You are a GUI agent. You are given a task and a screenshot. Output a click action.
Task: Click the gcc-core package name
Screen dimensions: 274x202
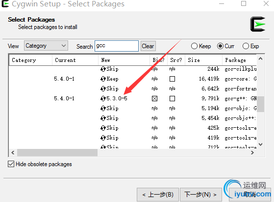coord(241,79)
